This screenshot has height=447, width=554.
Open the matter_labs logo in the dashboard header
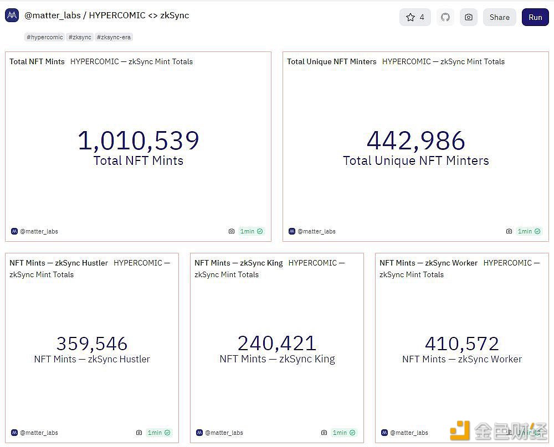click(12, 15)
